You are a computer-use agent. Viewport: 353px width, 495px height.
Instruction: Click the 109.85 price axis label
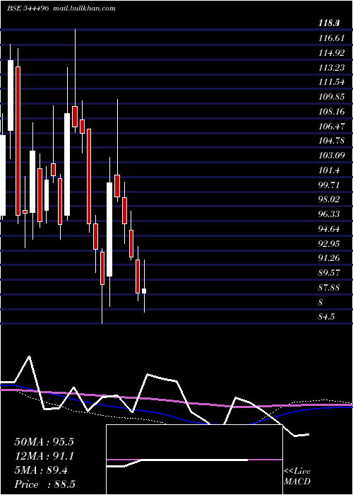tap(331, 97)
